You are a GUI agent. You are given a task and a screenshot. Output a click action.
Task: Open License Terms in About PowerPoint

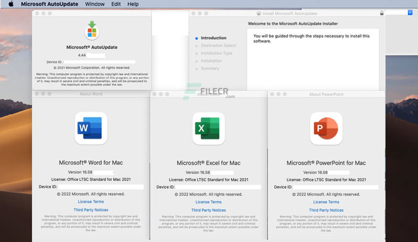326,202
